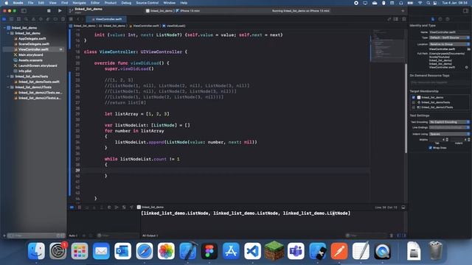The height and width of the screenshot is (265, 472).
Task: Toggle the navigator sidebar in the toolbar
Action: click(x=24, y=10)
